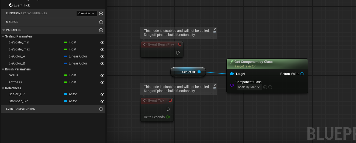Click the search icon next to Component Class
The height and width of the screenshot is (143, 356).
point(270,87)
